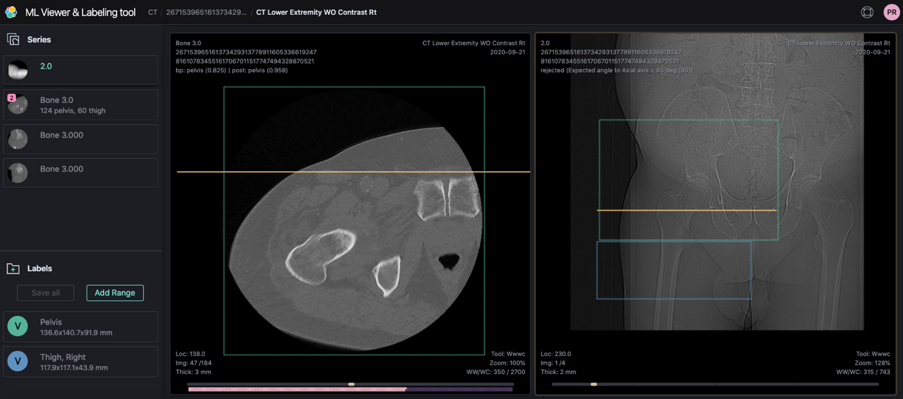This screenshot has width=903, height=399.
Task: Select the Pelvis label entry
Action: point(88,327)
